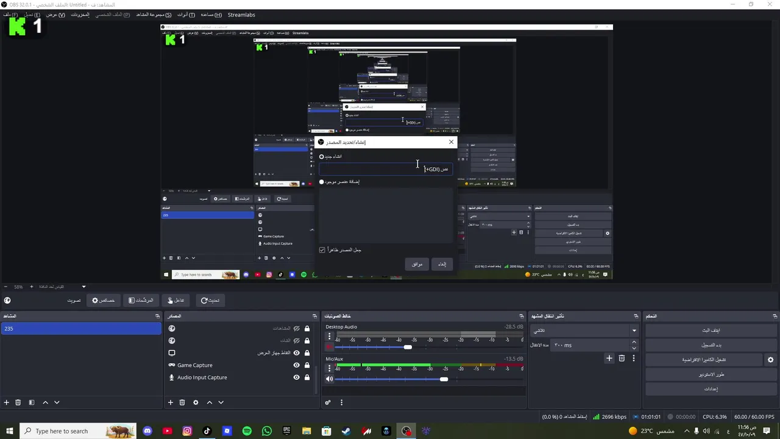Open the Profile (P) menu

112,15
